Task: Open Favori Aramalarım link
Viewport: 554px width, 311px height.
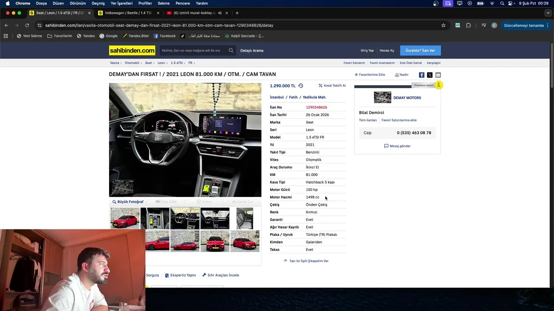Action: tap(382, 63)
